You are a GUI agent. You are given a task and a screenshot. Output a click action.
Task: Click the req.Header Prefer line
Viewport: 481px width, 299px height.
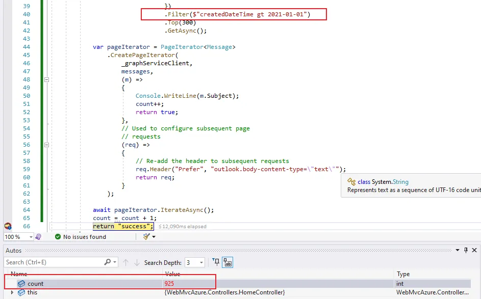[x=241, y=169]
